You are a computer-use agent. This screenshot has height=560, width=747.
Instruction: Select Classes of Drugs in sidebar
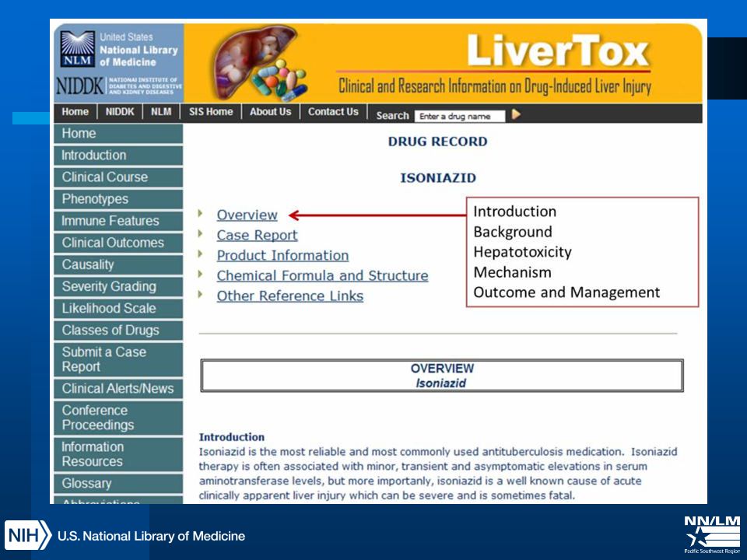click(118, 331)
